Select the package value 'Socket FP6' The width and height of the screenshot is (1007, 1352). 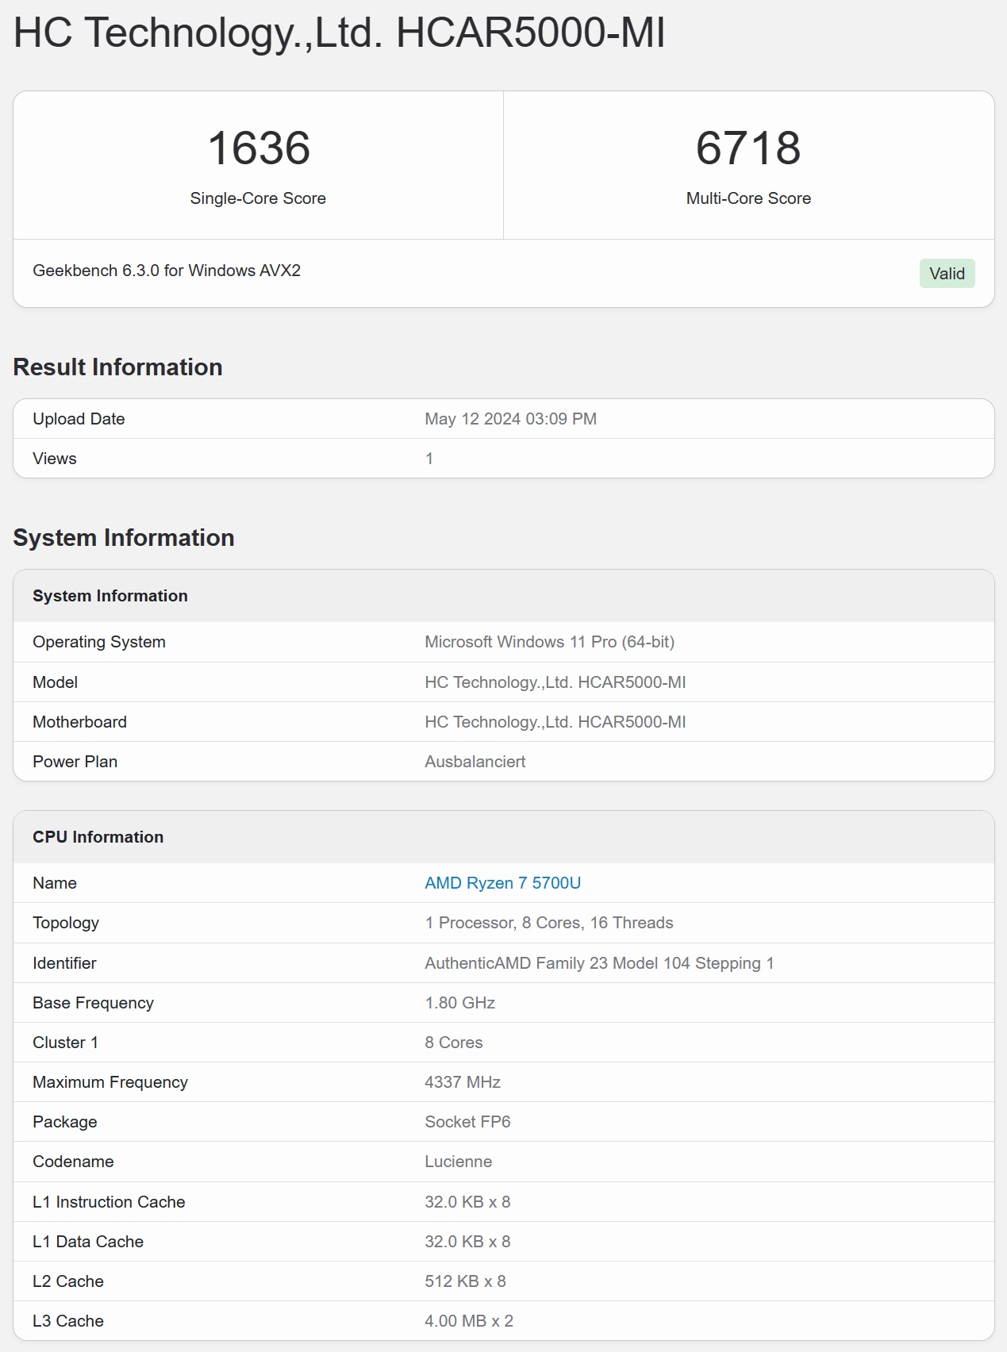[467, 1122]
